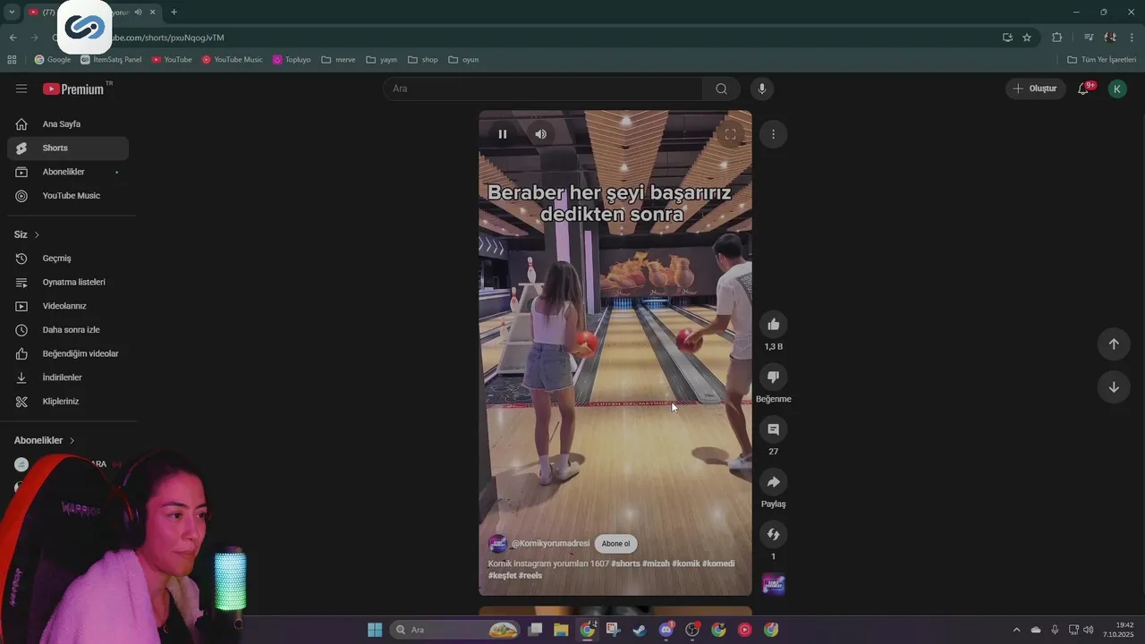The image size is (1145, 644).
Task: Click the #komedi hashtag
Action: click(x=718, y=563)
